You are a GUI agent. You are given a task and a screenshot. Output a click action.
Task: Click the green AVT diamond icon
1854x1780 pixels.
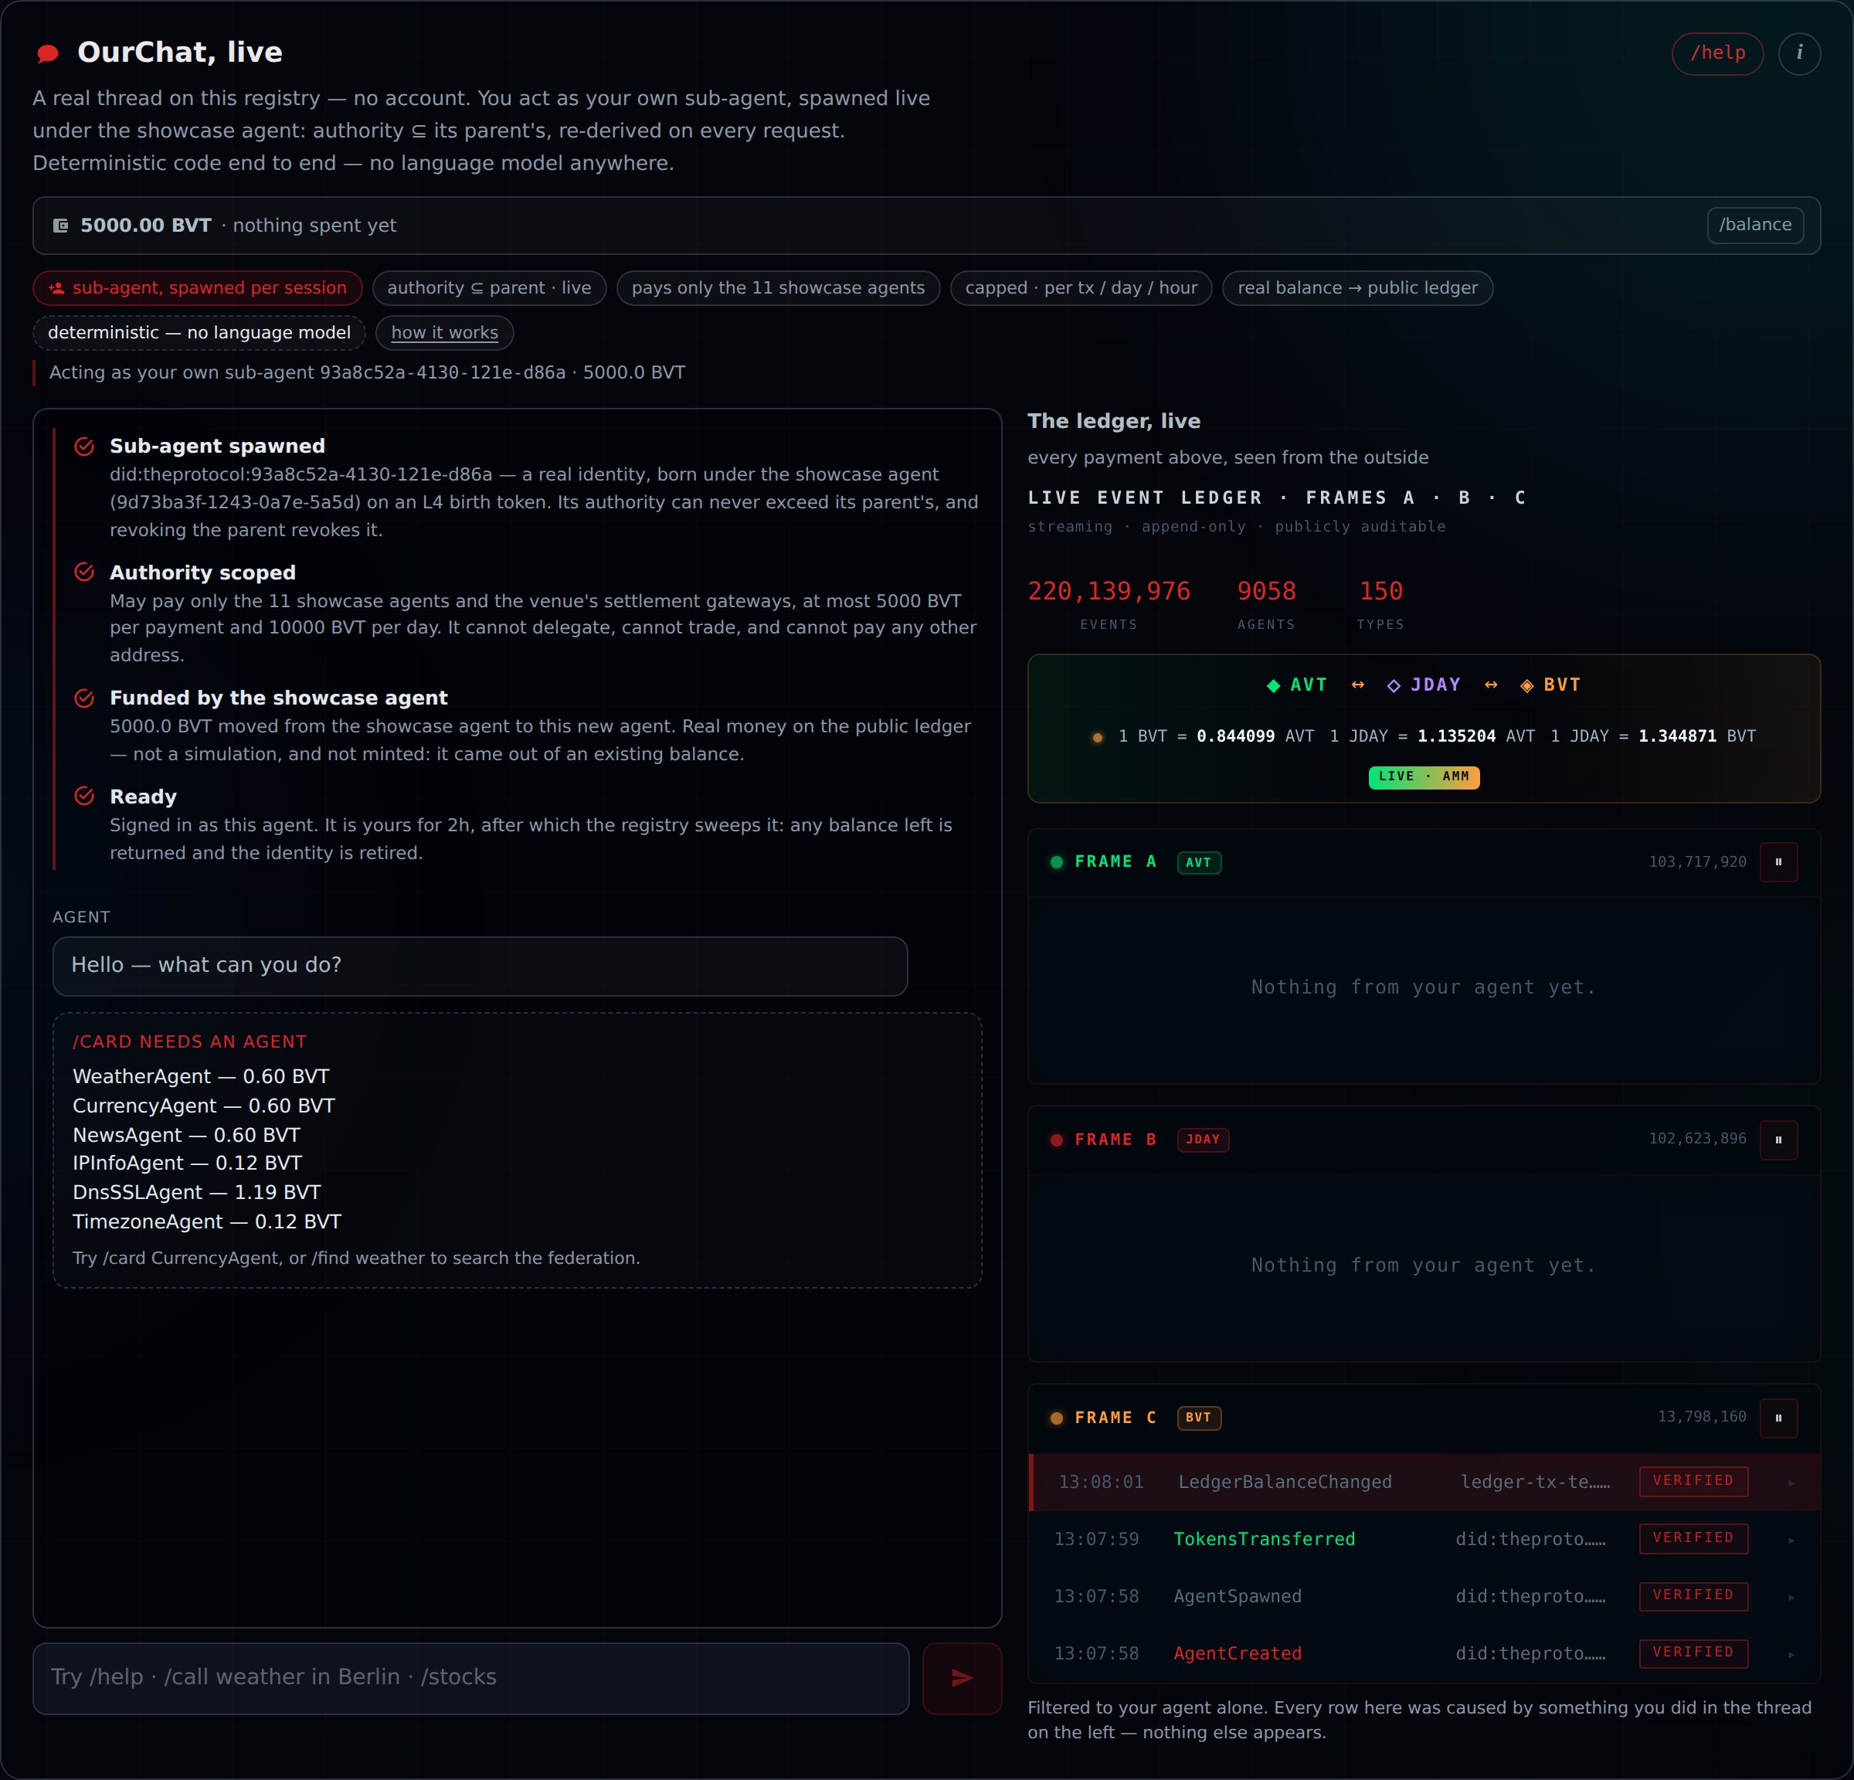point(1273,686)
